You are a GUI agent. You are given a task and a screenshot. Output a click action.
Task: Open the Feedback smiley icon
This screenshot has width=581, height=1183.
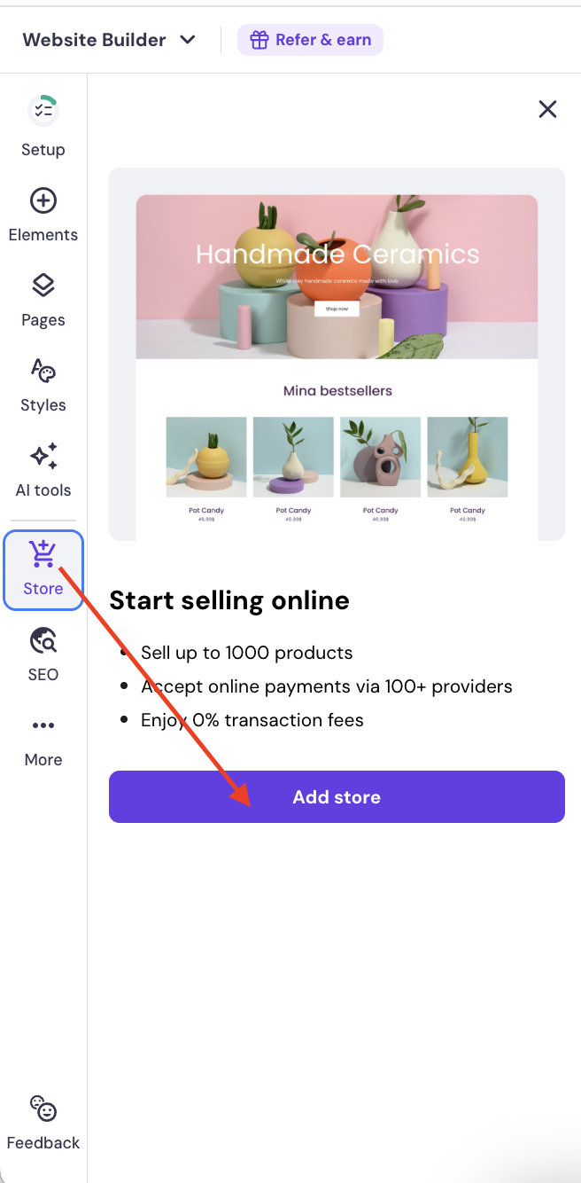coord(43,1109)
